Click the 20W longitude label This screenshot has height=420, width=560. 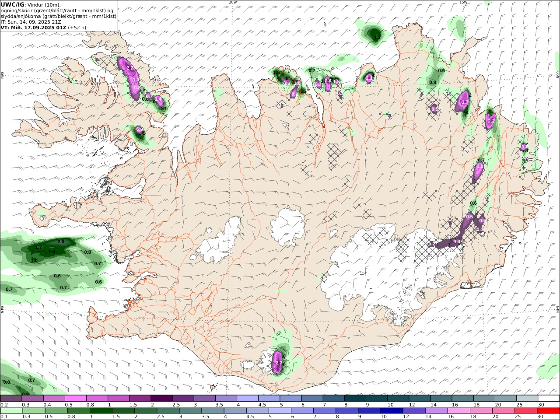(233, 2)
